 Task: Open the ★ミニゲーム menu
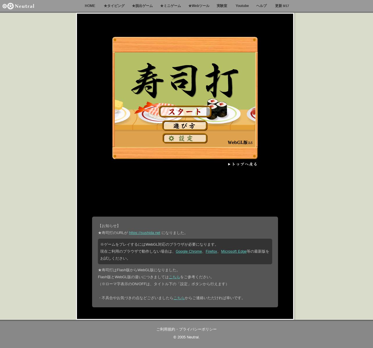point(170,6)
